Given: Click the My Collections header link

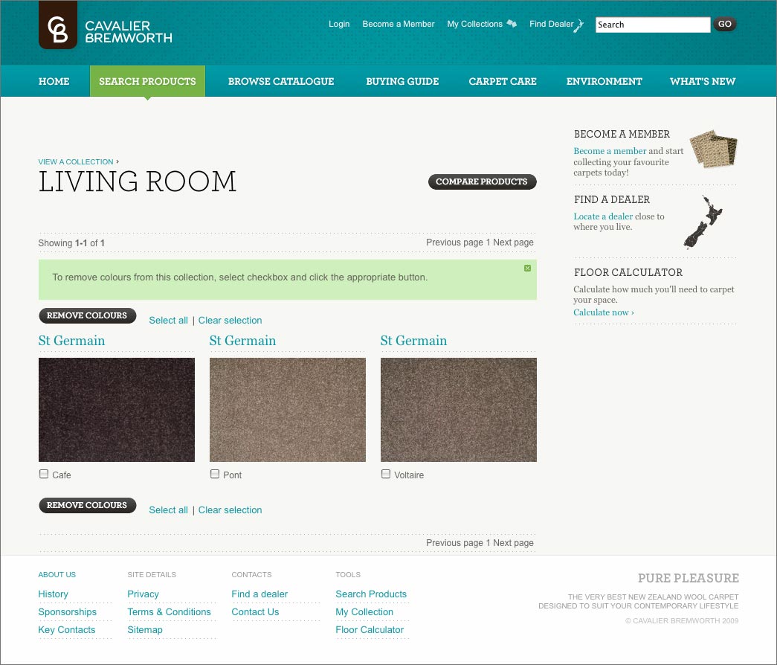Looking at the screenshot, I should coord(474,24).
